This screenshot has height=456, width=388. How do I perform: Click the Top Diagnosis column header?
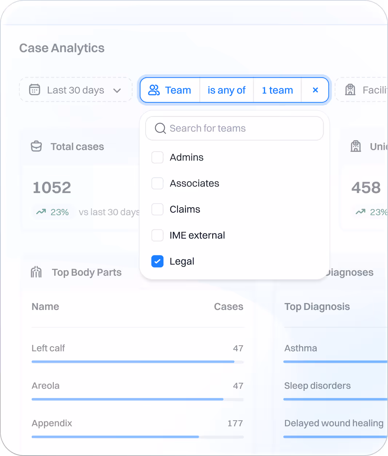(x=317, y=307)
